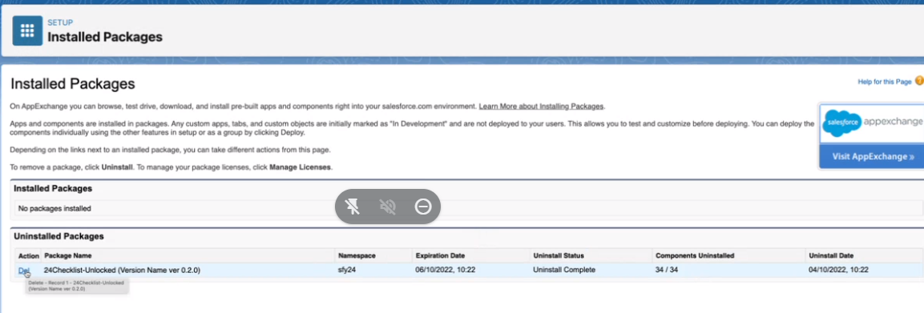
Task: Click the Action column header
Action: tap(28, 256)
